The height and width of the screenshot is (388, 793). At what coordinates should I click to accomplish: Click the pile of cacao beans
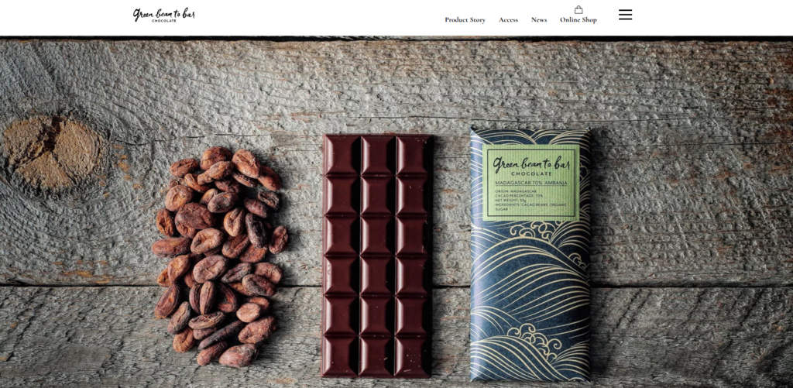tap(221, 256)
